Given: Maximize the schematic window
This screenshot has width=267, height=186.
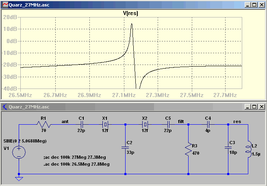Looking at the screenshot, I should coord(254,107).
